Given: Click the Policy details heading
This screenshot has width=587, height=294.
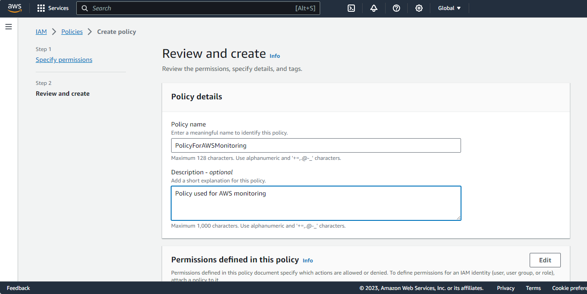Looking at the screenshot, I should [196, 97].
